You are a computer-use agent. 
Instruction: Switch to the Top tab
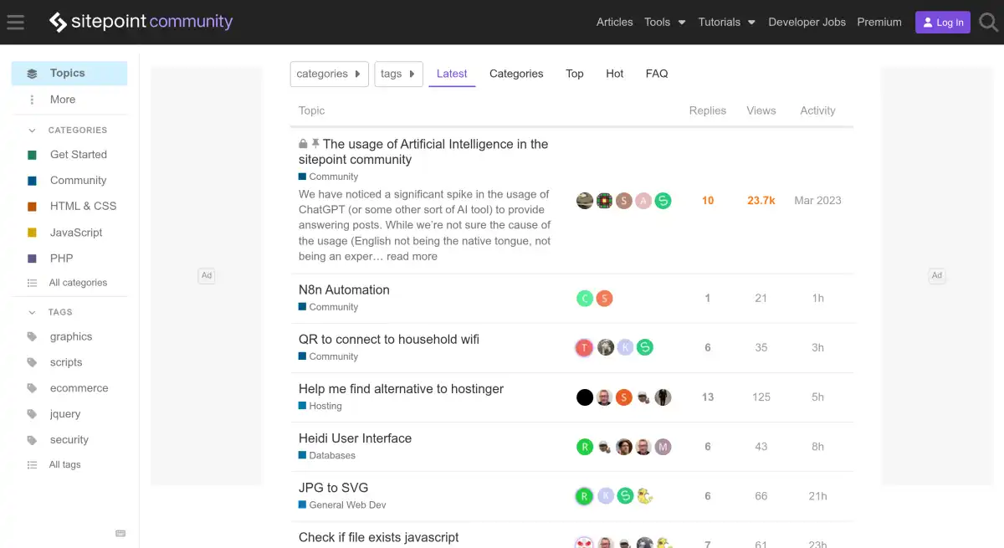click(x=574, y=74)
